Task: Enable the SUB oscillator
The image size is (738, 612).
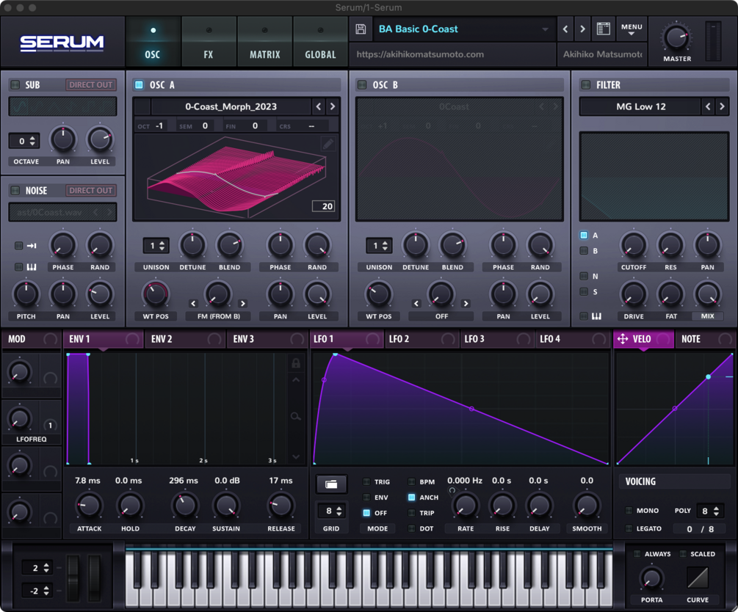Action: point(15,84)
